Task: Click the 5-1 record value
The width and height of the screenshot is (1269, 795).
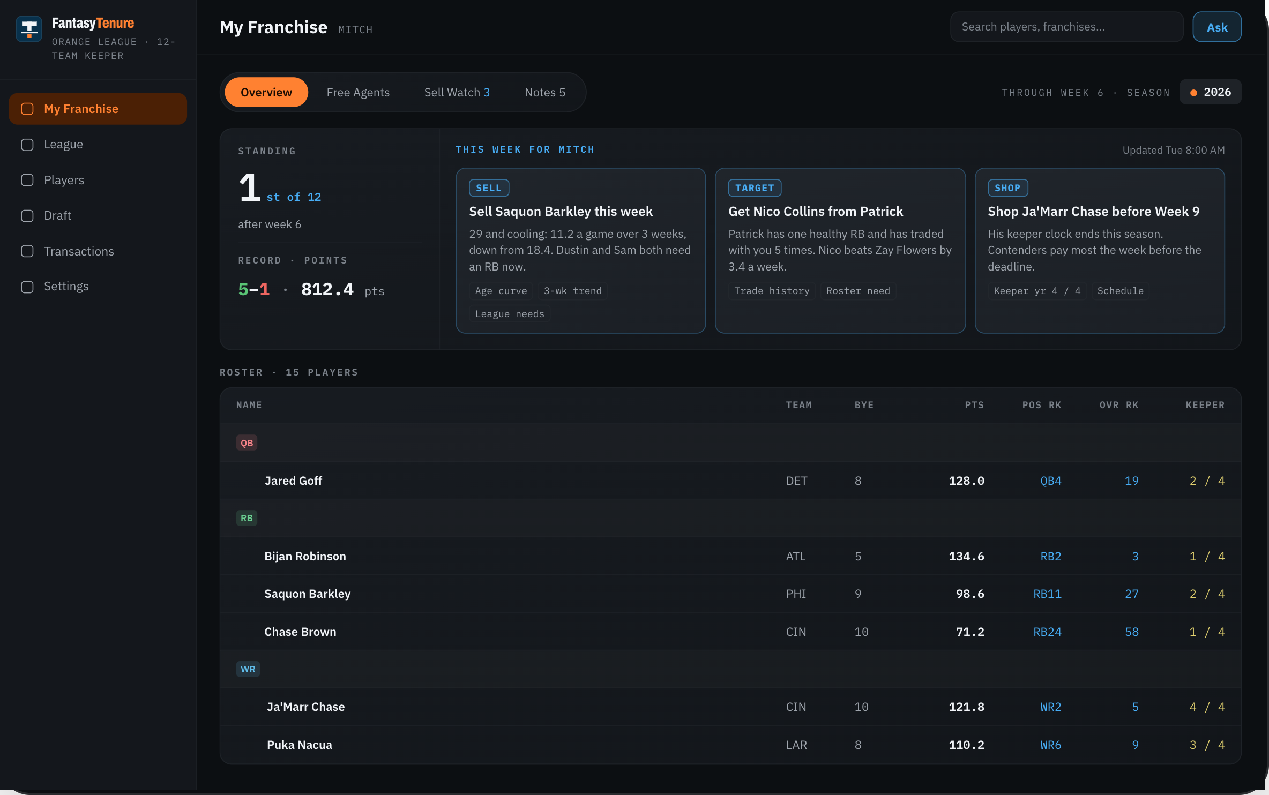Action: [x=253, y=289]
